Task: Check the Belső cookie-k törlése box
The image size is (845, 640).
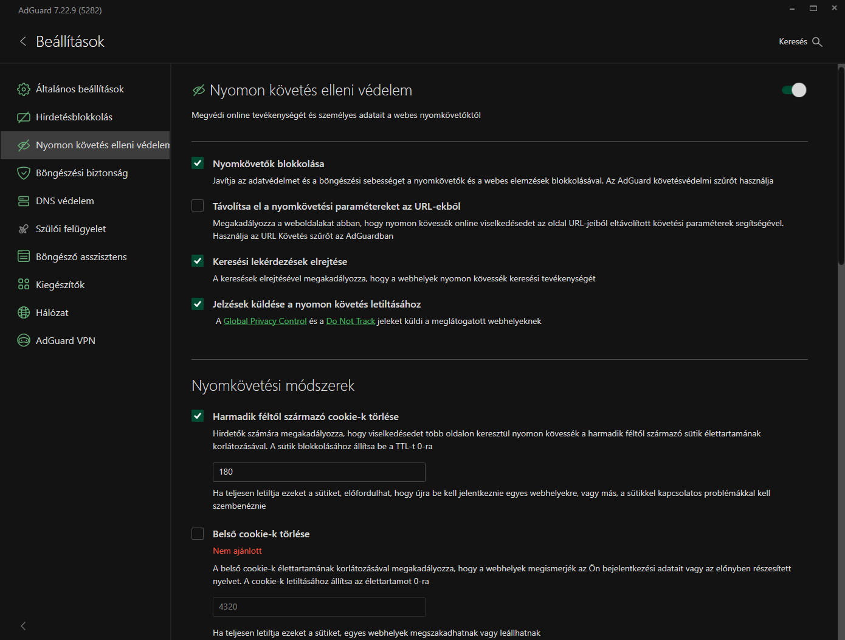Action: [198, 534]
